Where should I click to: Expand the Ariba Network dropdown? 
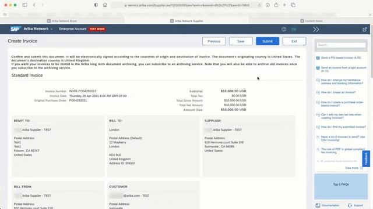(38, 28)
